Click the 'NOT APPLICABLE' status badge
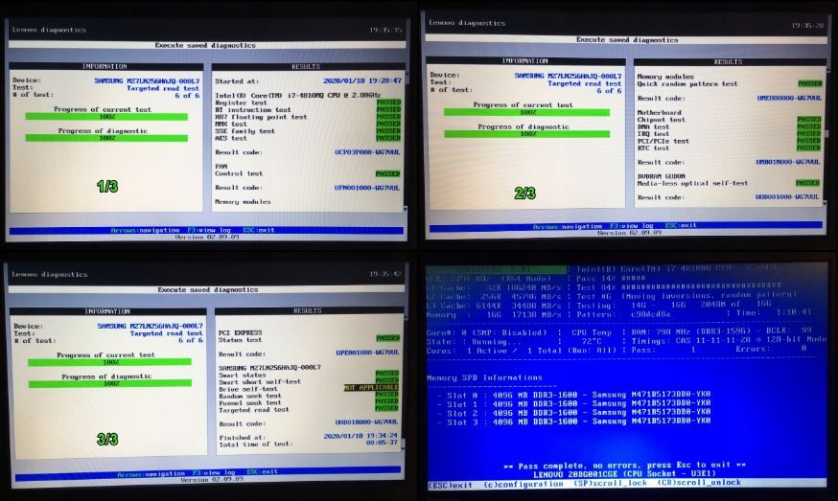The image size is (838, 501). pyautogui.click(x=371, y=387)
